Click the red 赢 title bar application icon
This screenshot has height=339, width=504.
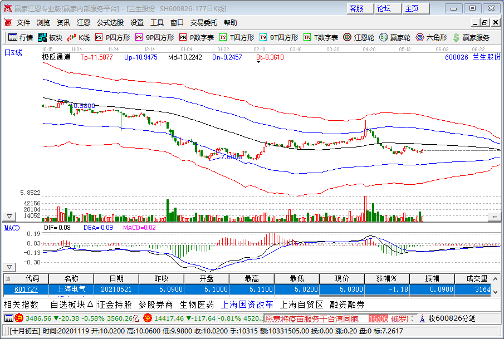pyautogui.click(x=8, y=8)
